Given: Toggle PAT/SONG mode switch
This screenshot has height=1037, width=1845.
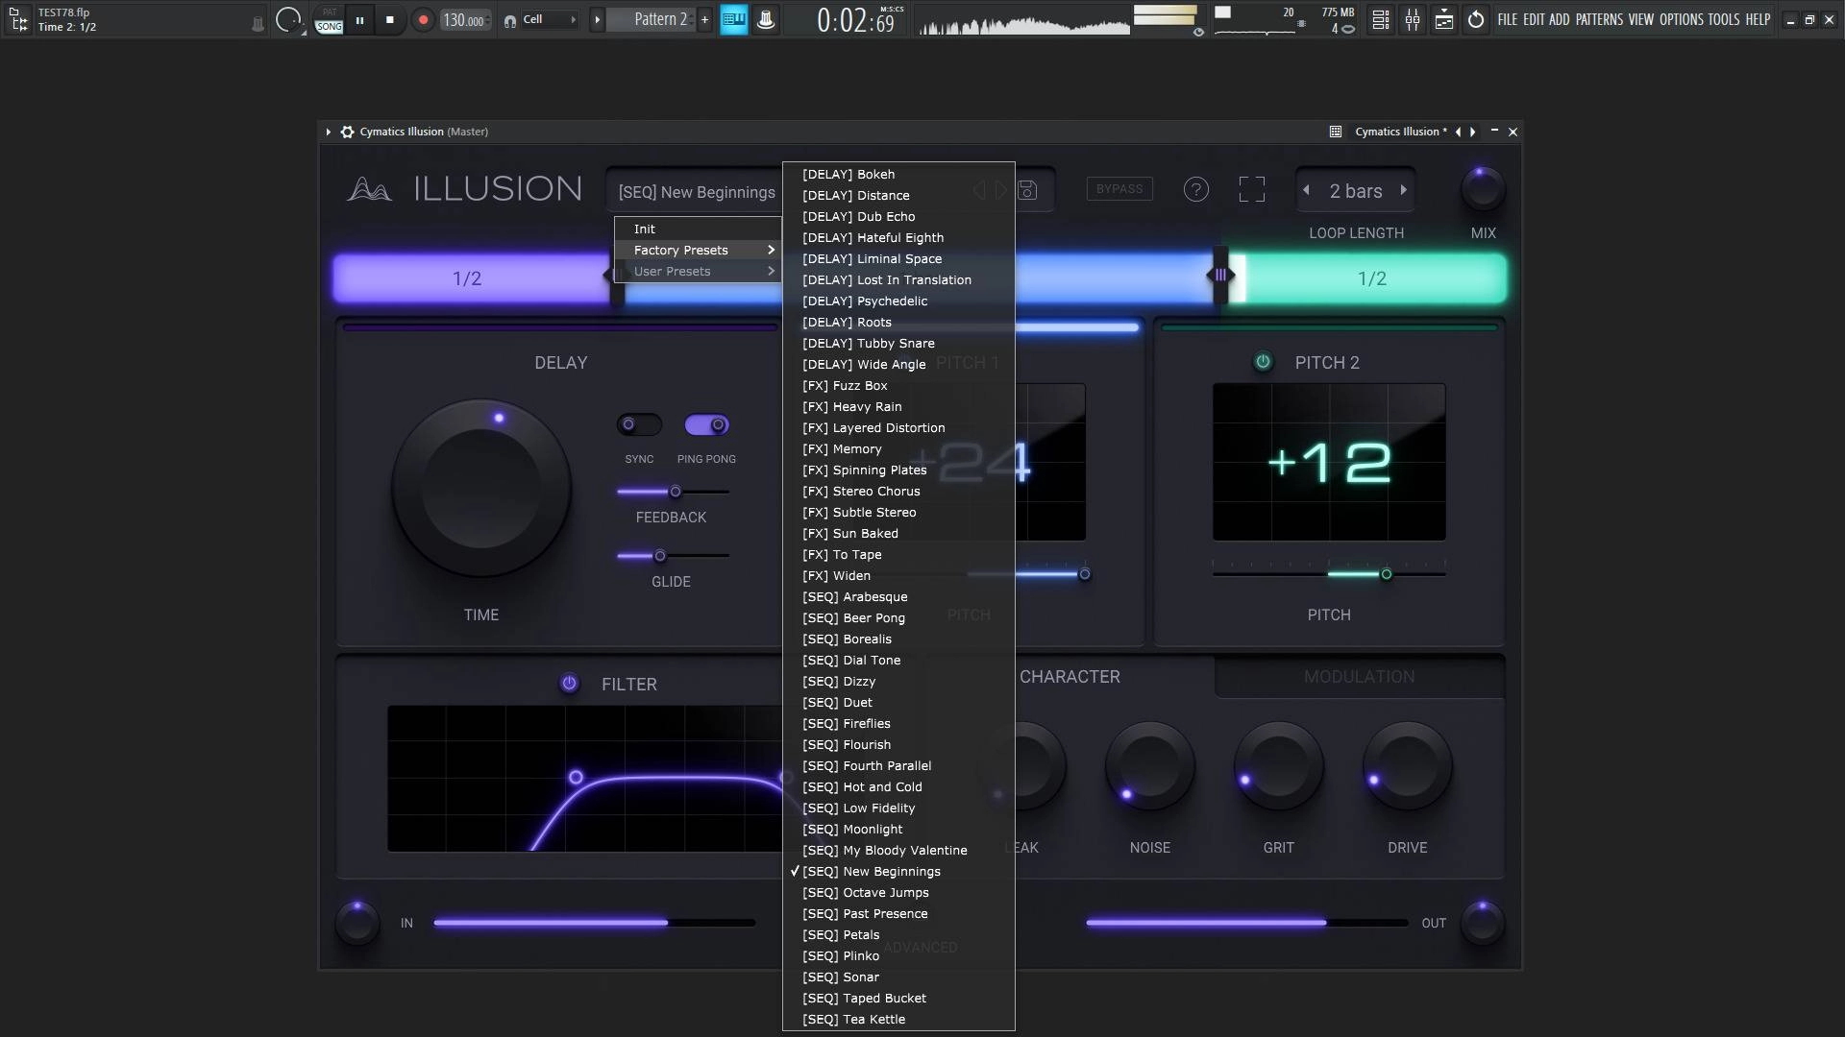Looking at the screenshot, I should (x=330, y=20).
